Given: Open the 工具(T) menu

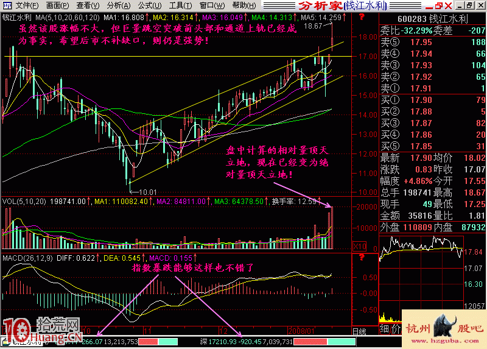Looking at the screenshot, I should click(x=180, y=5).
